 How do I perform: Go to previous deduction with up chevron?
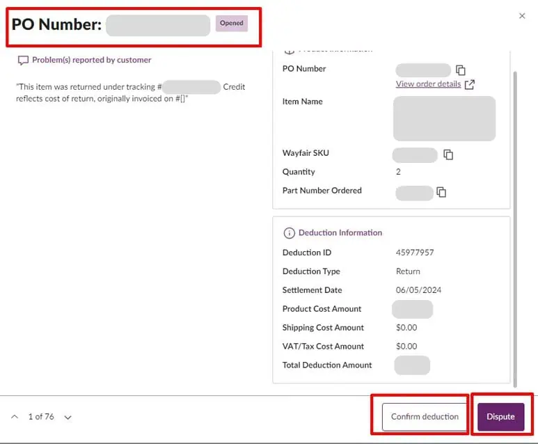point(15,417)
